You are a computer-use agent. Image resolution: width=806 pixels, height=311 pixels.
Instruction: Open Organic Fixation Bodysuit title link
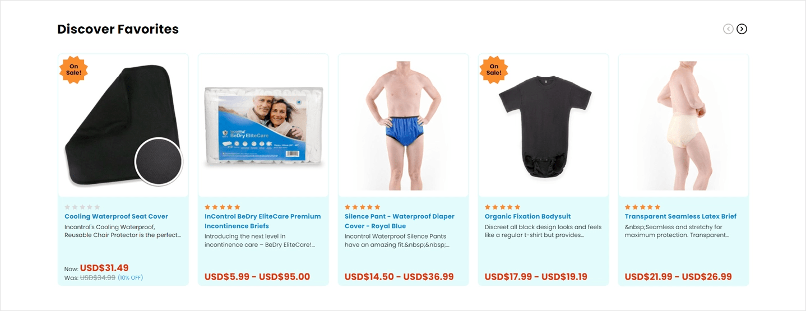pyautogui.click(x=527, y=216)
